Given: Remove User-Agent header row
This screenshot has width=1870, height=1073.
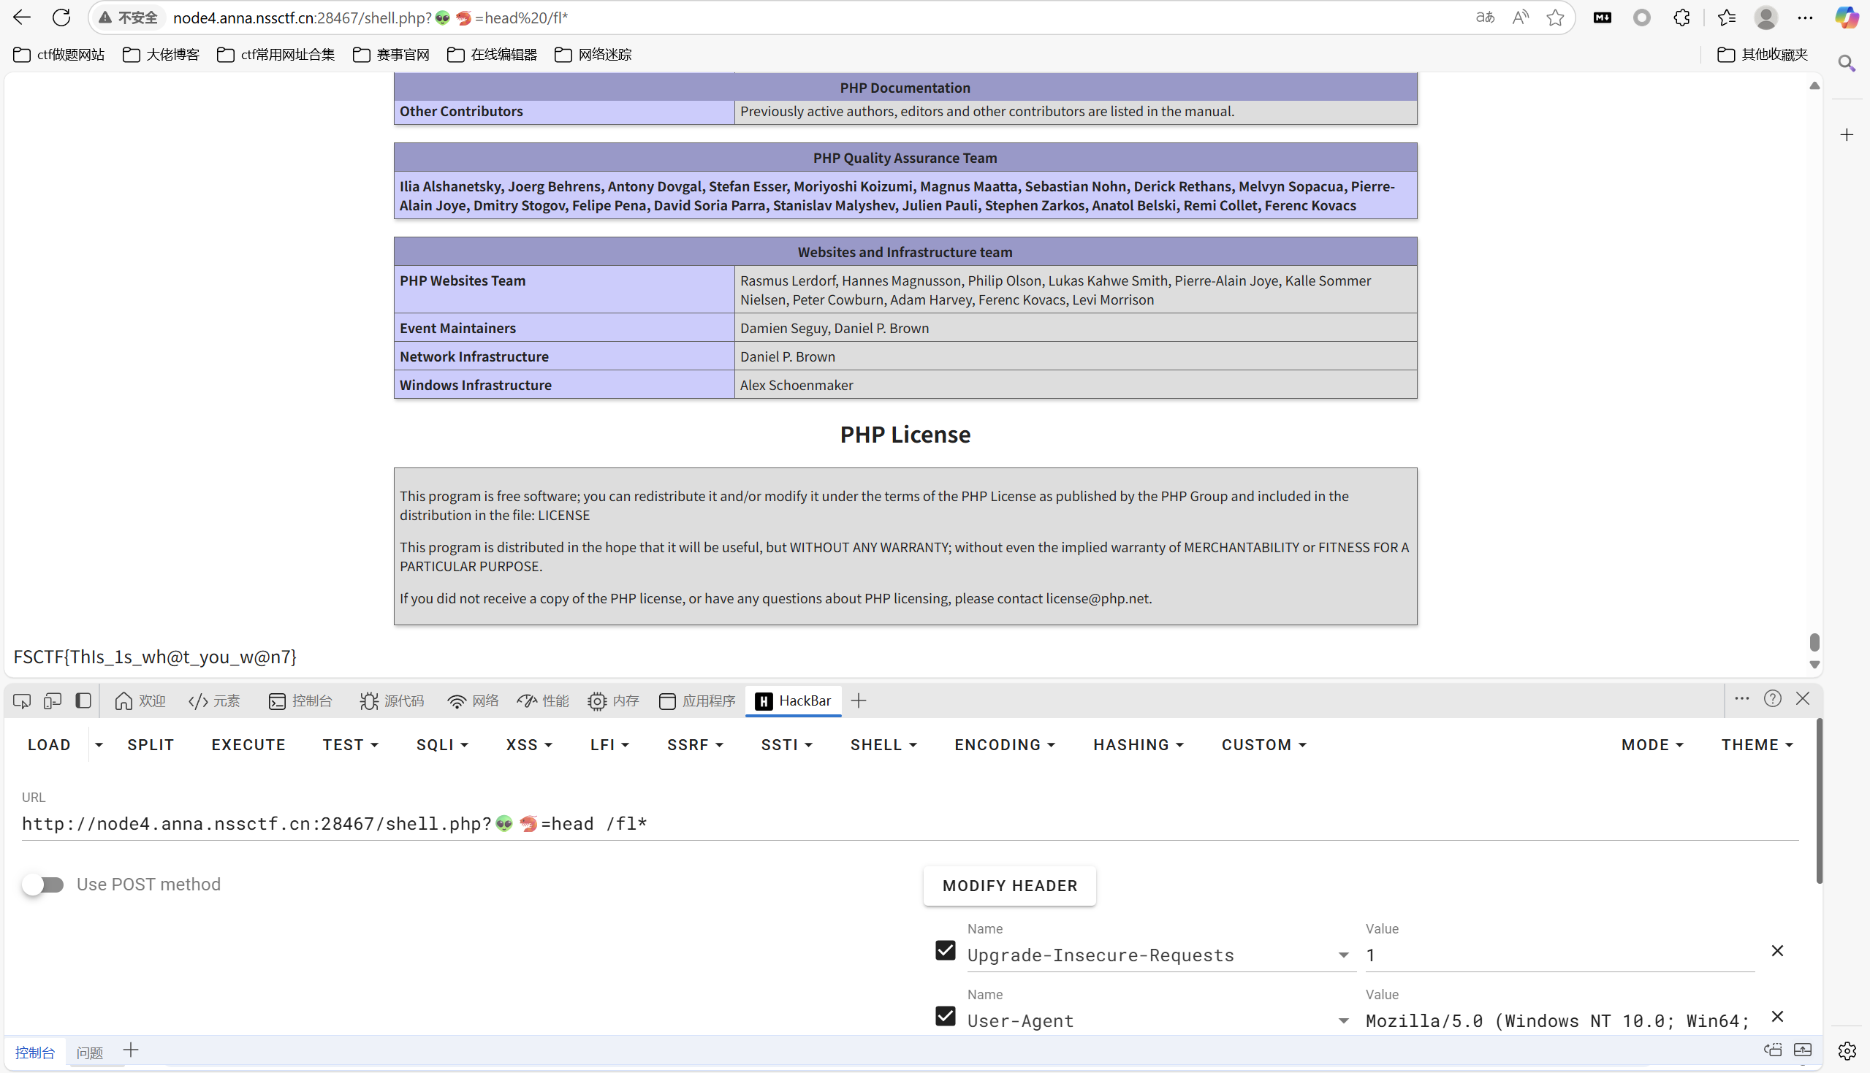Looking at the screenshot, I should pyautogui.click(x=1777, y=1017).
